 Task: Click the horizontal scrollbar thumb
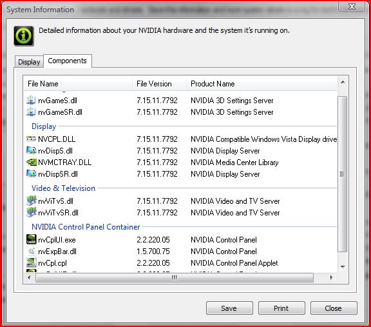(x=175, y=277)
